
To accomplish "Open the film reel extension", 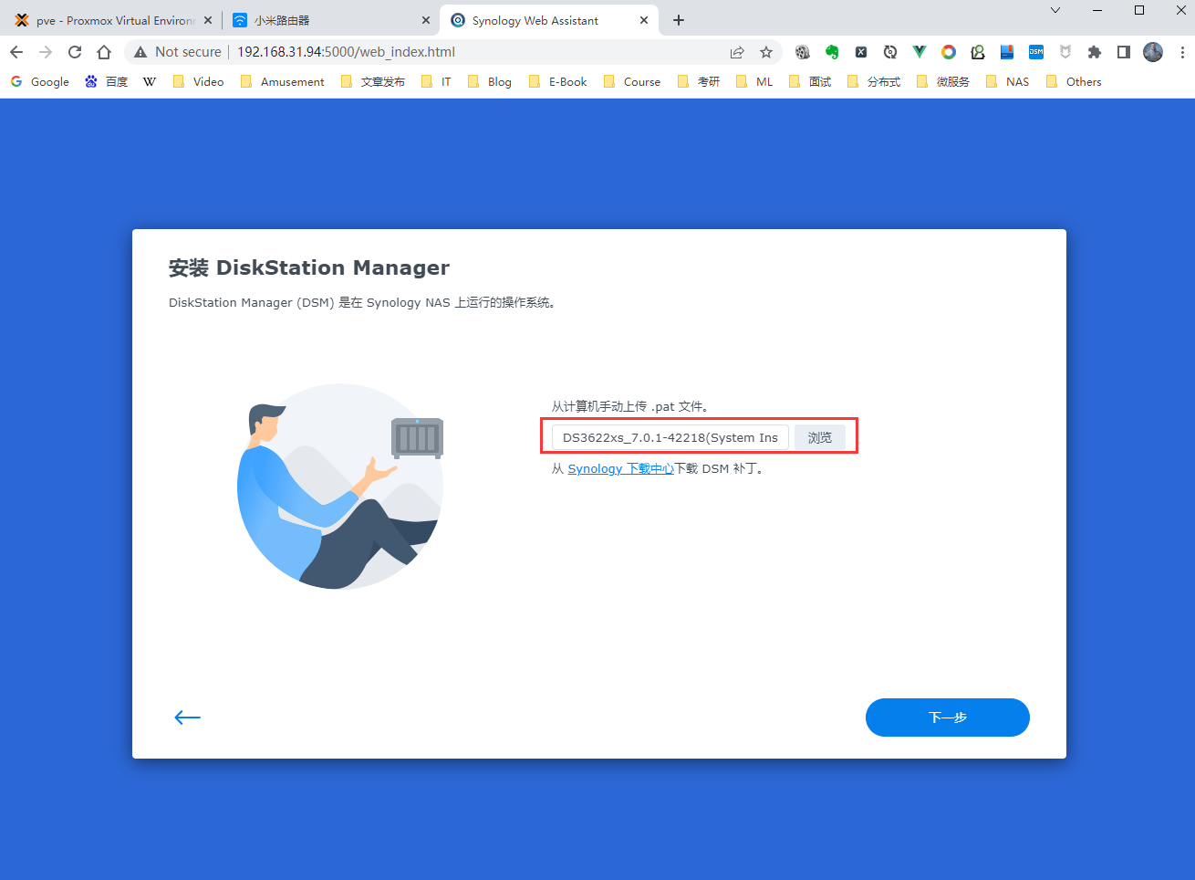I will tap(803, 52).
